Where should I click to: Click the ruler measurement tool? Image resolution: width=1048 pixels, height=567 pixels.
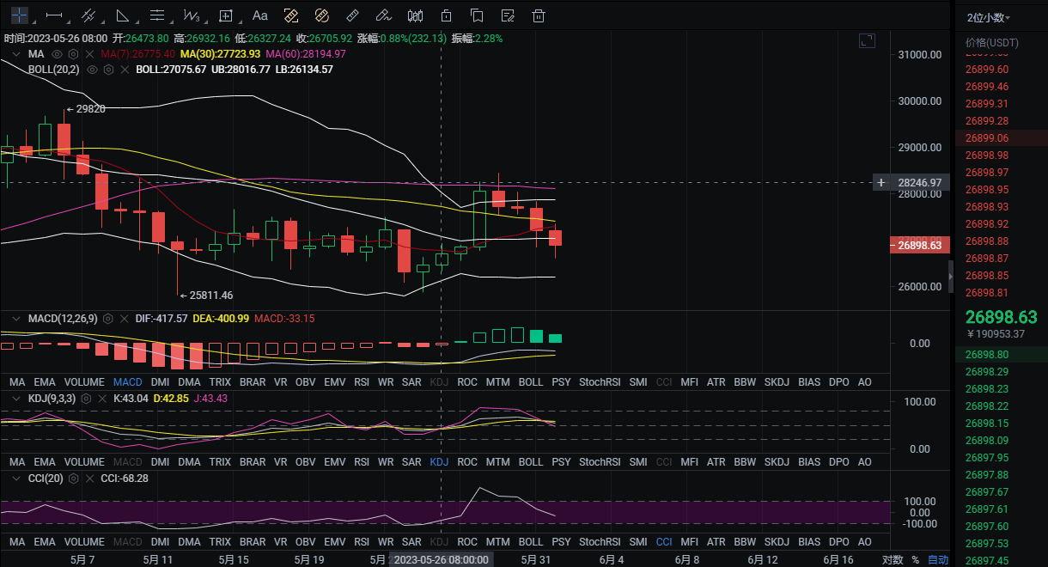pos(351,15)
